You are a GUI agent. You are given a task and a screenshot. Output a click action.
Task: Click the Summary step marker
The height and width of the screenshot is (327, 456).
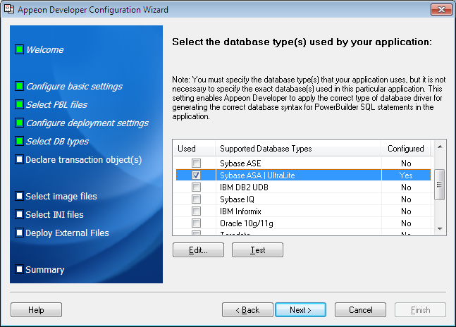20,269
